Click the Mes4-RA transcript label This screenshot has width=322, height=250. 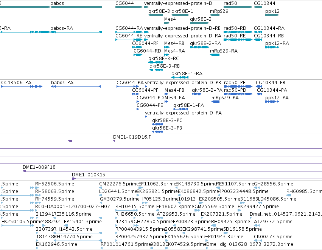pyautogui.click(x=174, y=51)
